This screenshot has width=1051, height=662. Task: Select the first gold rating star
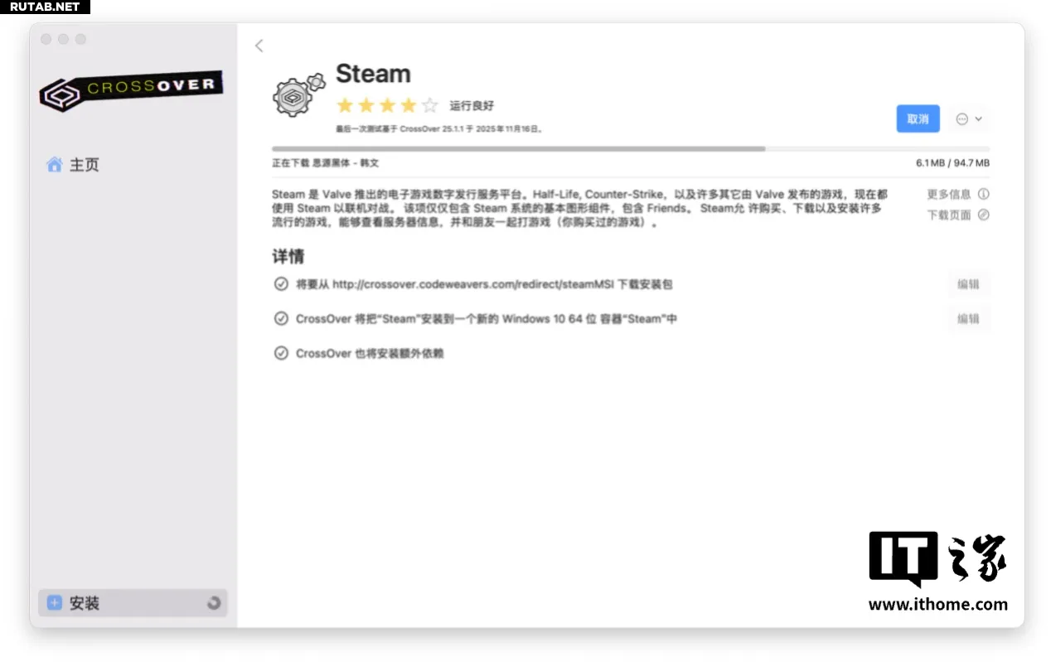345,105
